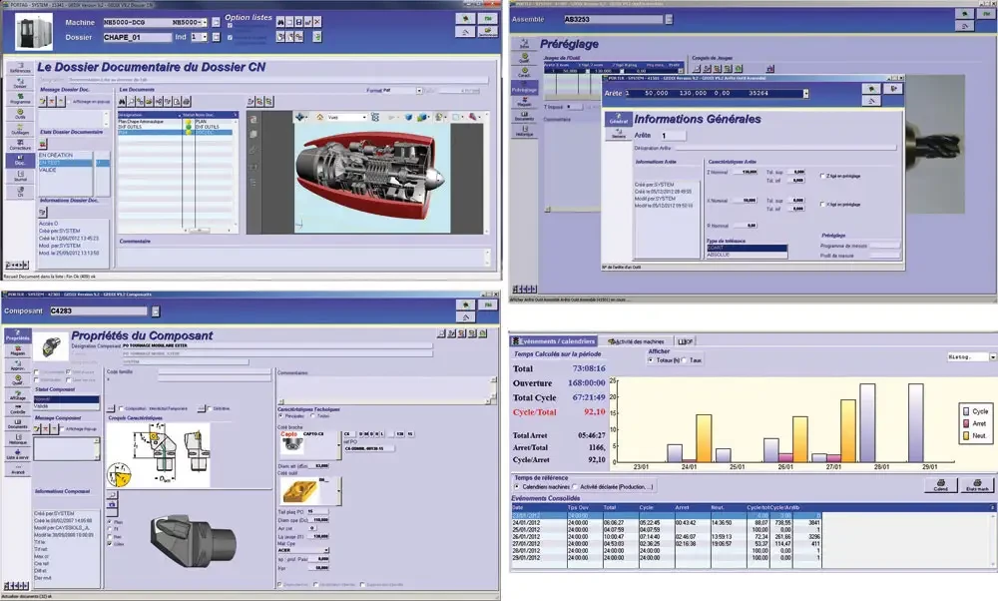998x601 pixels.
Task: Open Affichage section in Composant window sidebar
Action: [x=18, y=395]
